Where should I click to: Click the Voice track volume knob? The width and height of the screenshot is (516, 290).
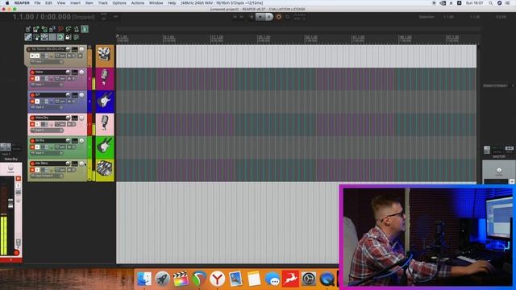68,72
